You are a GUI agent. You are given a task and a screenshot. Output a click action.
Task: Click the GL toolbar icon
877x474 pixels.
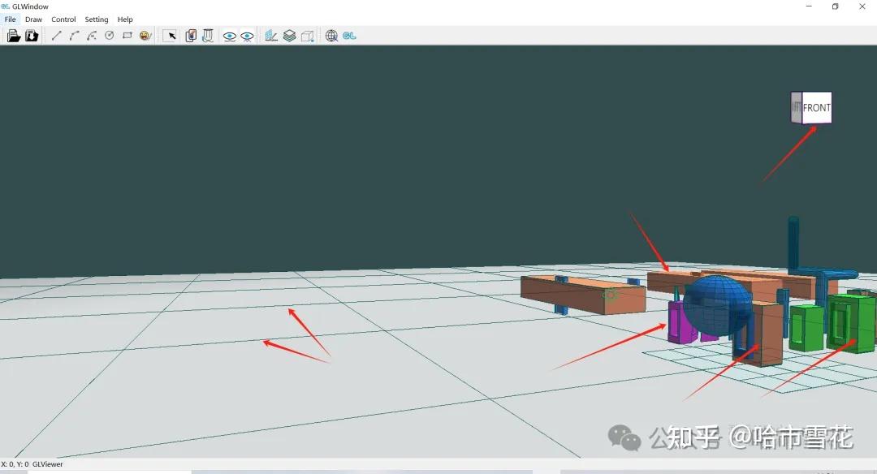349,35
